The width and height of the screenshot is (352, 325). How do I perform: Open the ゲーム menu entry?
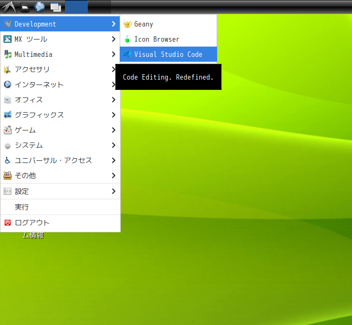(60, 130)
